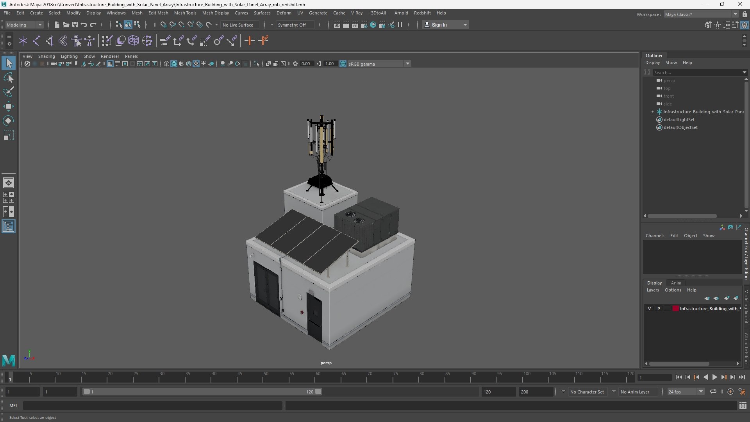
Task: Expand Infrastructure_Building node in Outliner
Action: [x=652, y=112]
